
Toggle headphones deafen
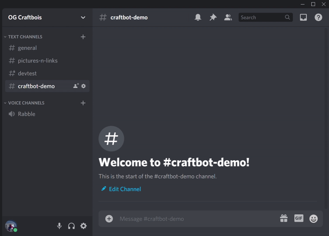coord(71,226)
